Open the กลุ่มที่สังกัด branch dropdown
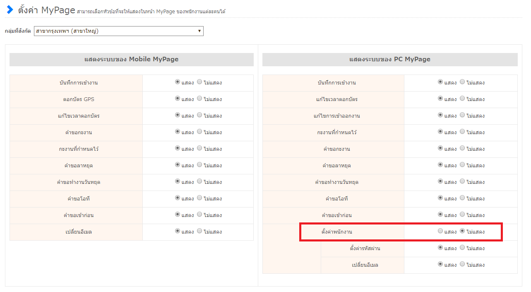This screenshot has width=531, height=292. 119,31
